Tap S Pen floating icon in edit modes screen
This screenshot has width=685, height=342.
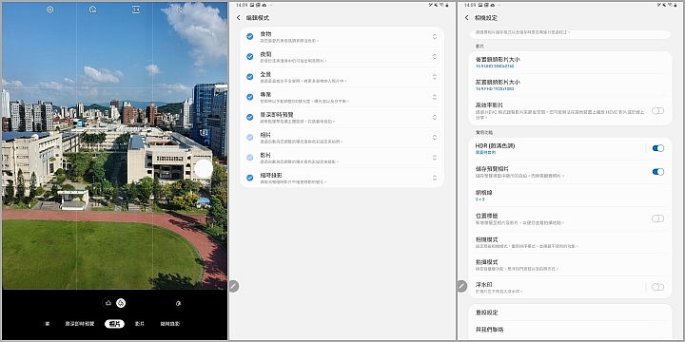pyautogui.click(x=234, y=286)
